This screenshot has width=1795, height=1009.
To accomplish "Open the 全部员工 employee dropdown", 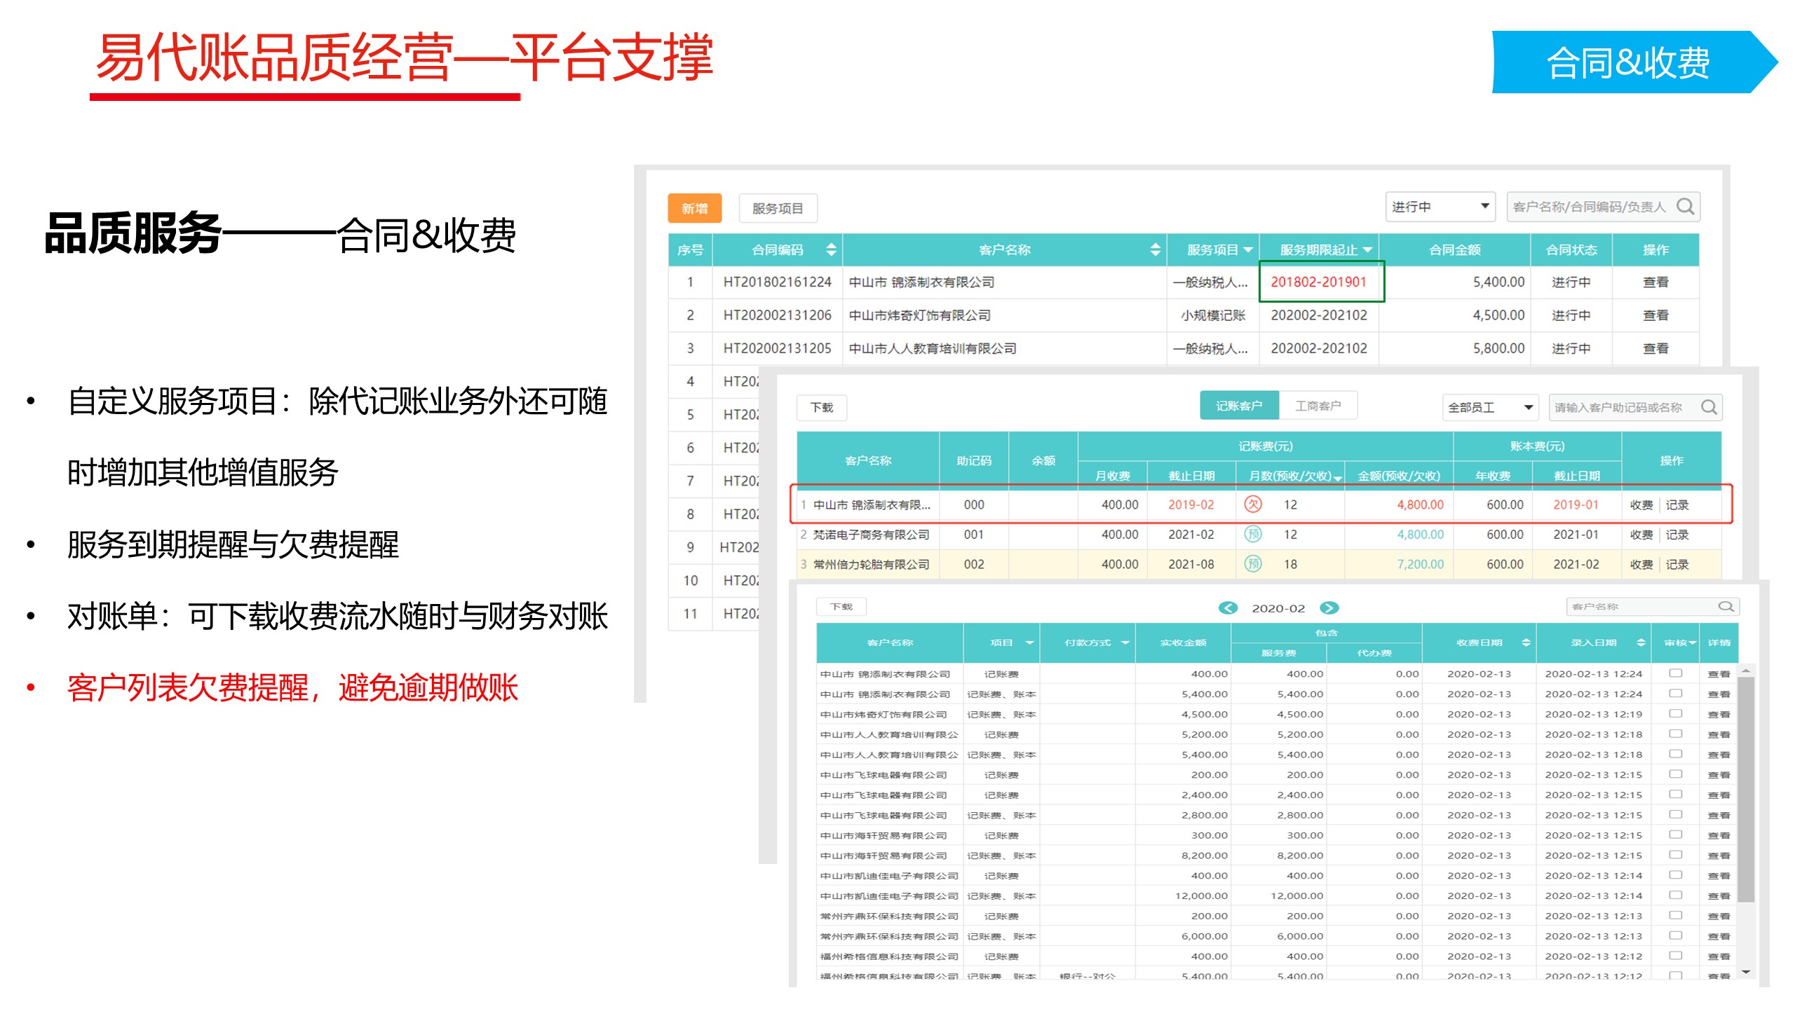I will point(1491,407).
